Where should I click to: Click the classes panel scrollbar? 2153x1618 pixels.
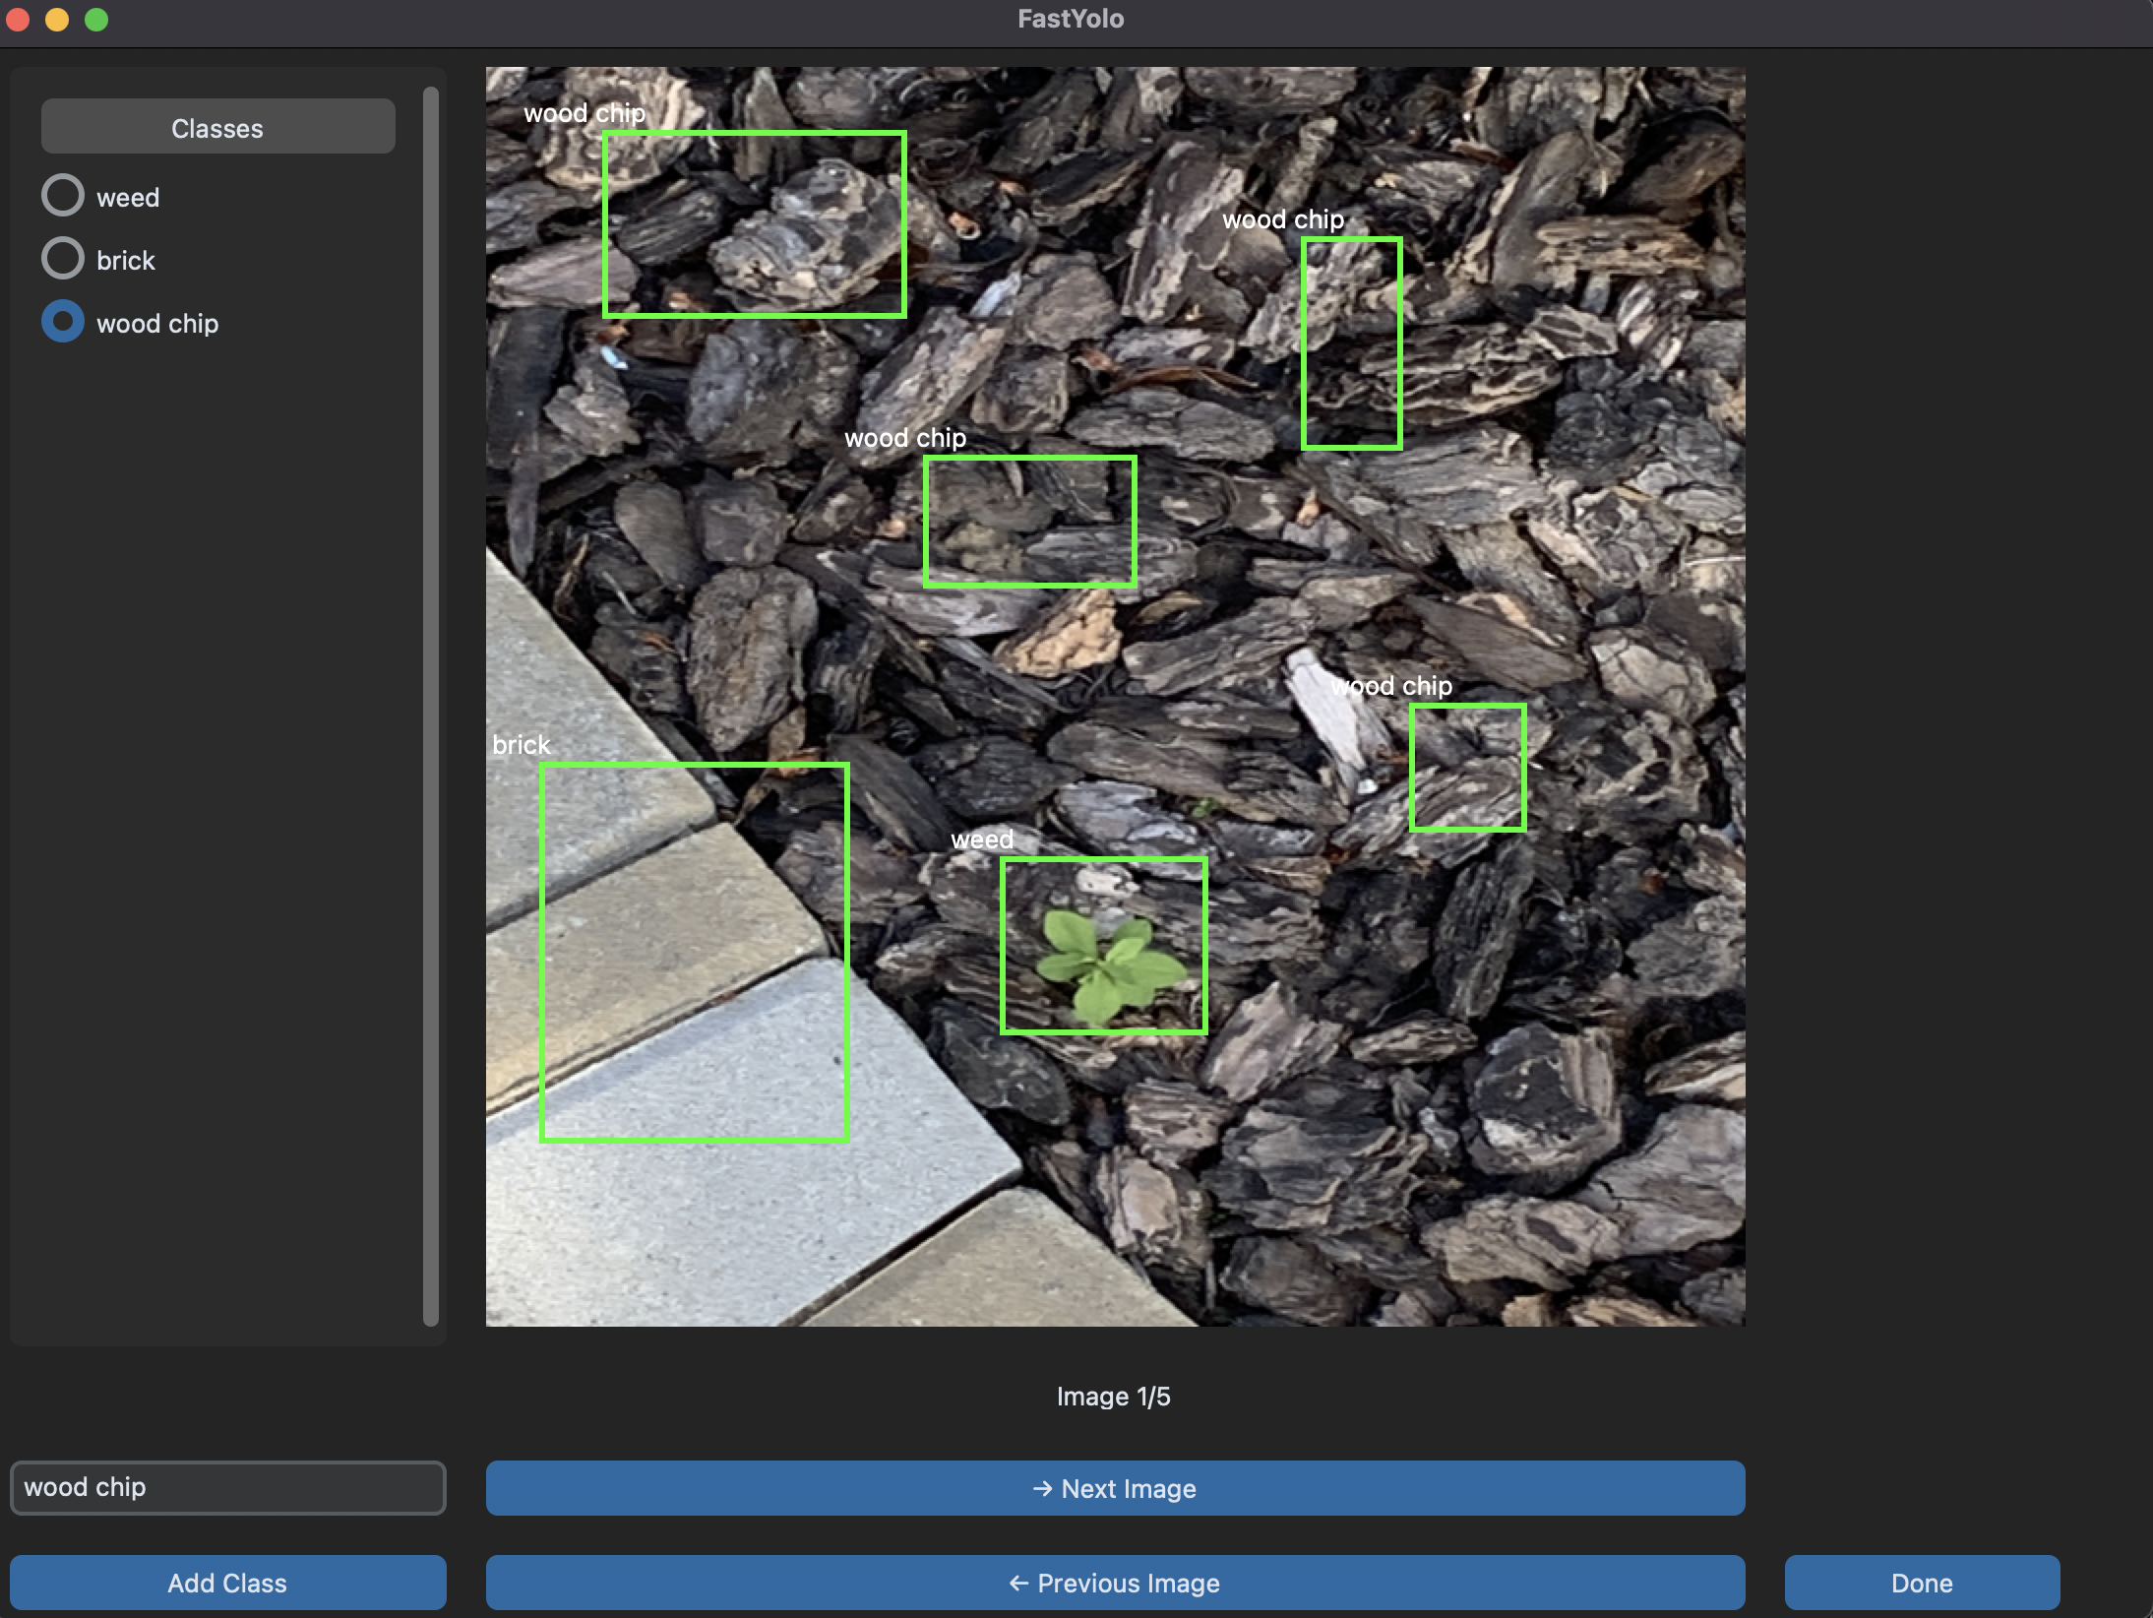coord(430,705)
